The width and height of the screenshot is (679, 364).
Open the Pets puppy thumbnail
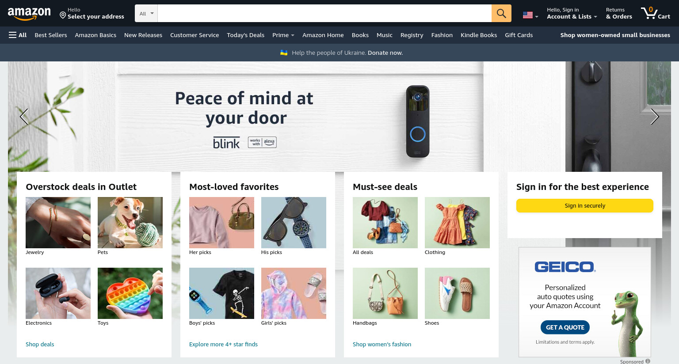[x=130, y=223]
